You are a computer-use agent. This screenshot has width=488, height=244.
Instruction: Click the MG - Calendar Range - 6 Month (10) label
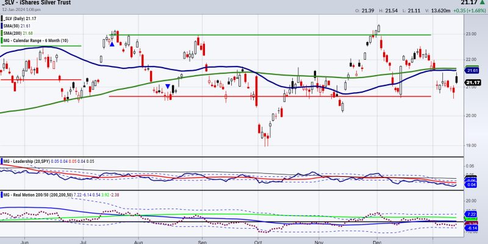pyautogui.click(x=36, y=40)
